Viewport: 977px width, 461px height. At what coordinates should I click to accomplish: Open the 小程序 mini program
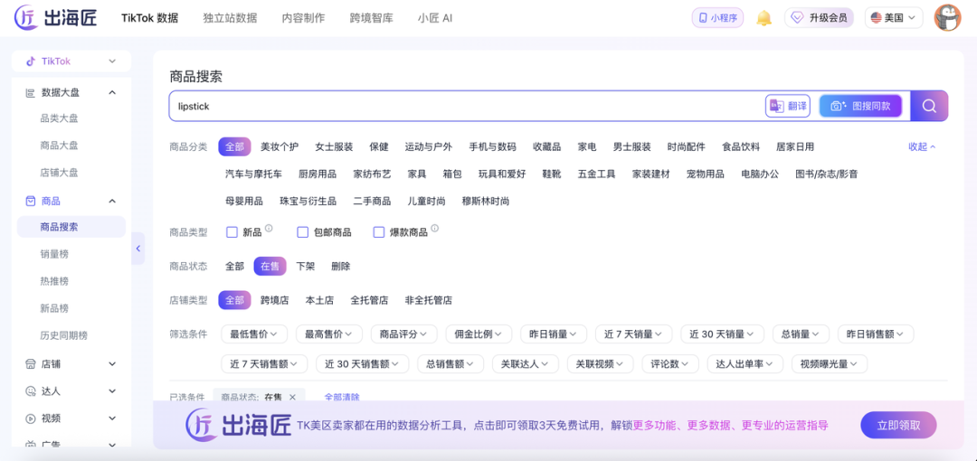coord(717,18)
